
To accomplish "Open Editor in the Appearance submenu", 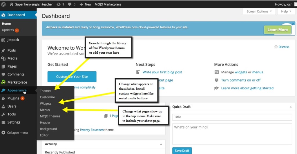I will [44, 135].
